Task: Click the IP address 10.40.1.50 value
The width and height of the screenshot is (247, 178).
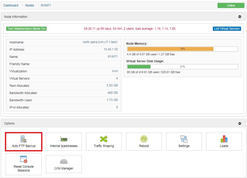Action: [x=110, y=49]
